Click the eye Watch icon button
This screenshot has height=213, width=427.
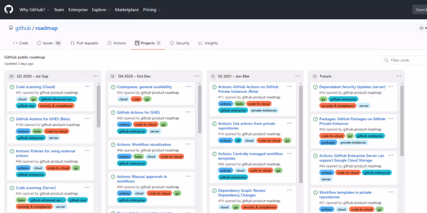[x=423, y=28]
